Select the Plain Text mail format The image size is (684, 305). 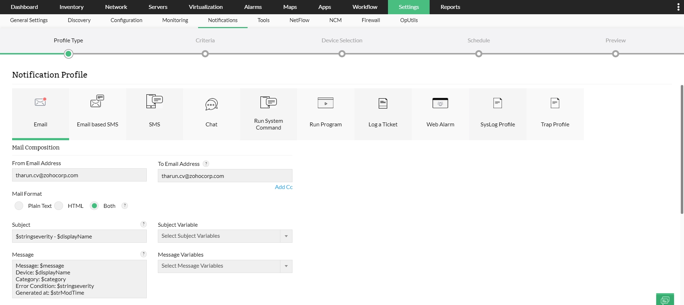pyautogui.click(x=19, y=206)
